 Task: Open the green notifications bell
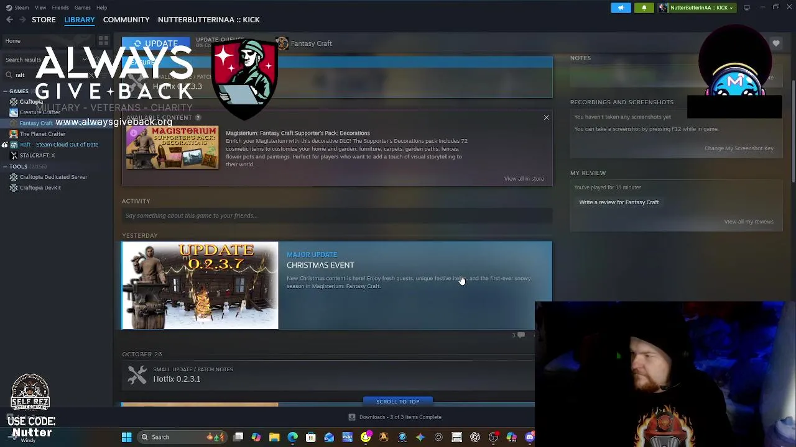tap(644, 7)
